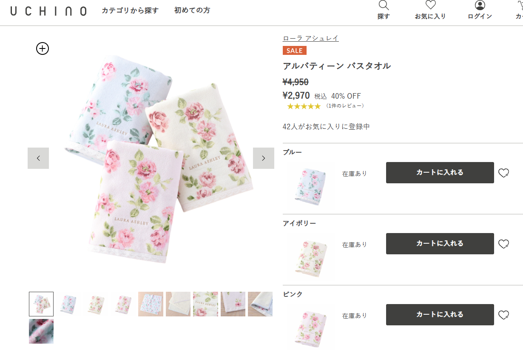Toggle the wishlist heart beside アイボリー

tap(503, 244)
